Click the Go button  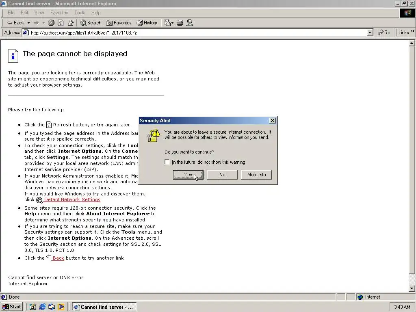pos(384,32)
